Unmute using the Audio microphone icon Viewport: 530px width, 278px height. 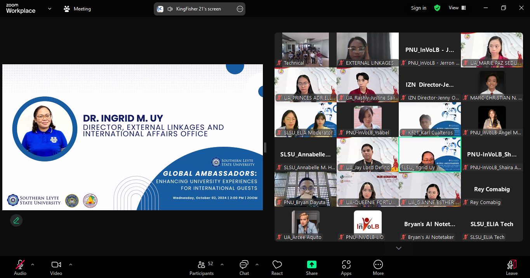(20, 264)
